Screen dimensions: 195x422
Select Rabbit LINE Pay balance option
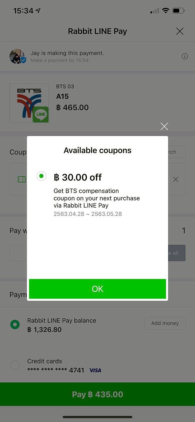[15, 325]
